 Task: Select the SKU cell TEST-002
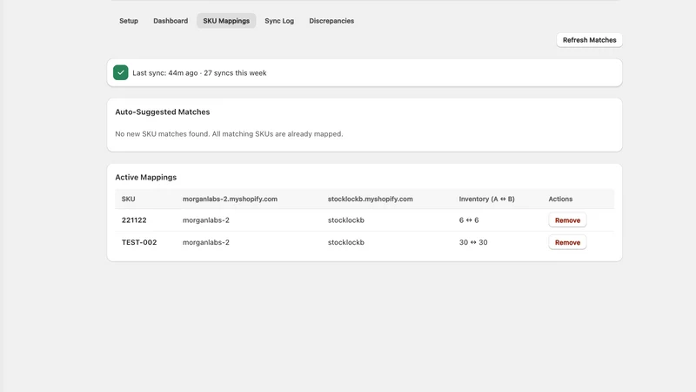(139, 242)
